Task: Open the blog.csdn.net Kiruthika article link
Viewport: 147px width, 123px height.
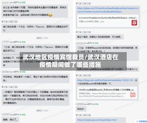Action: (x=105, y=80)
